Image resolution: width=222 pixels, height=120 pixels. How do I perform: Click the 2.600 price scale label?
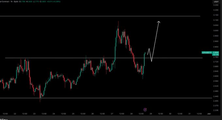click(215, 76)
